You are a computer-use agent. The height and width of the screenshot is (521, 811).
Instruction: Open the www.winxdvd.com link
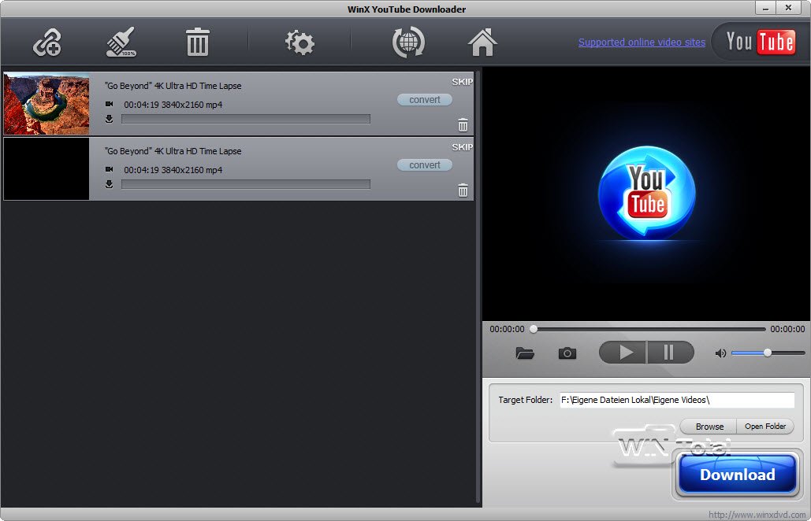pyautogui.click(x=757, y=514)
